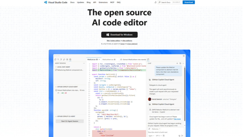Switch to Extract MailListItem into standa tab
This screenshot has height=137, width=243.
point(133,59)
